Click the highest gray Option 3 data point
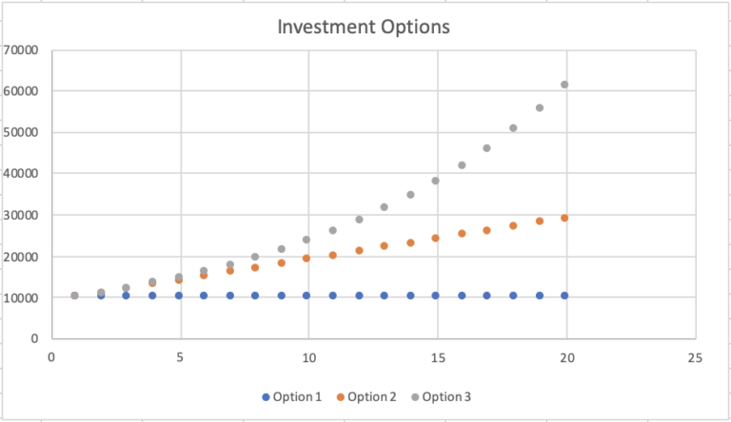 coord(564,85)
